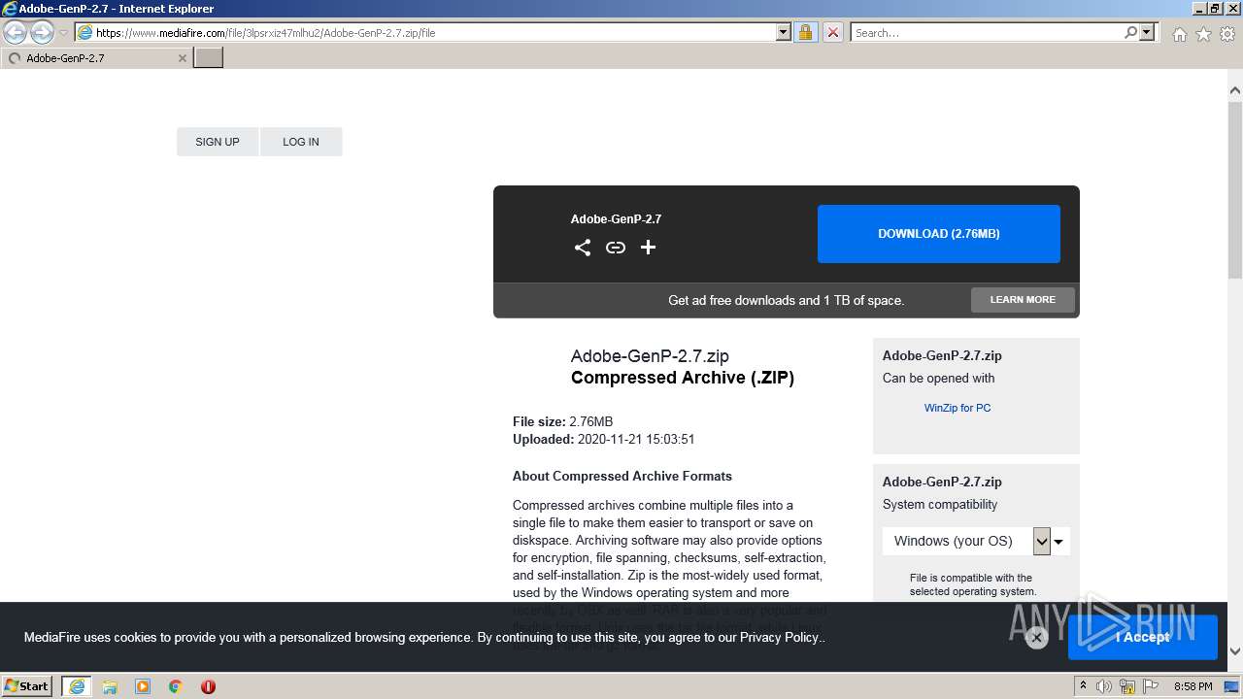This screenshot has height=699, width=1243.
Task: Click the About Compressed Archive Formats heading
Action: [x=622, y=476]
